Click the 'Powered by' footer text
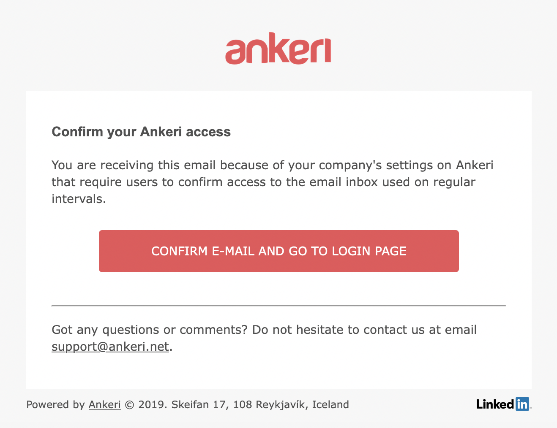 click(x=56, y=404)
